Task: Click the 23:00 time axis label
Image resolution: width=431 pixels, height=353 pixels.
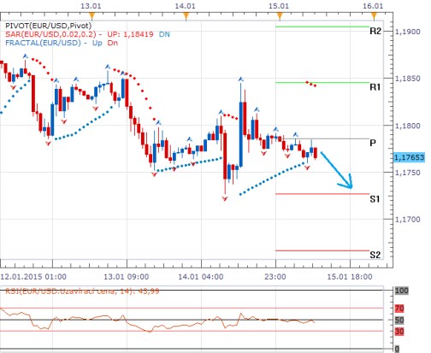Action: click(275, 277)
